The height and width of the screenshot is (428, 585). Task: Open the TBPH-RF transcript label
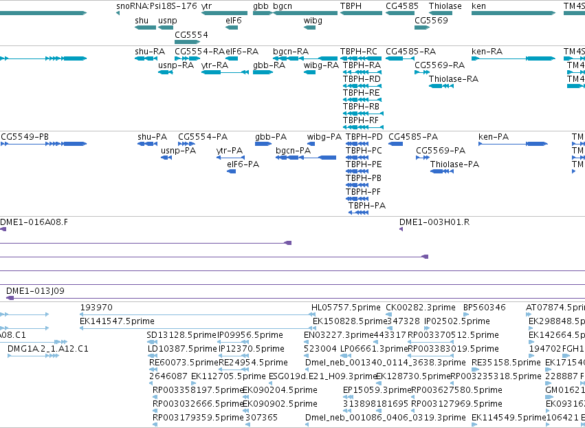coord(360,120)
